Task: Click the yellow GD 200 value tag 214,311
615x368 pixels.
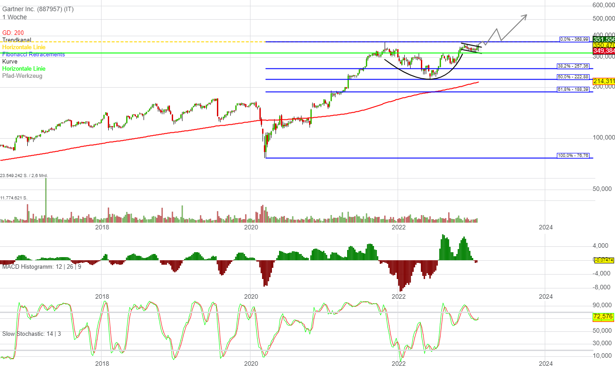Action: (604, 81)
